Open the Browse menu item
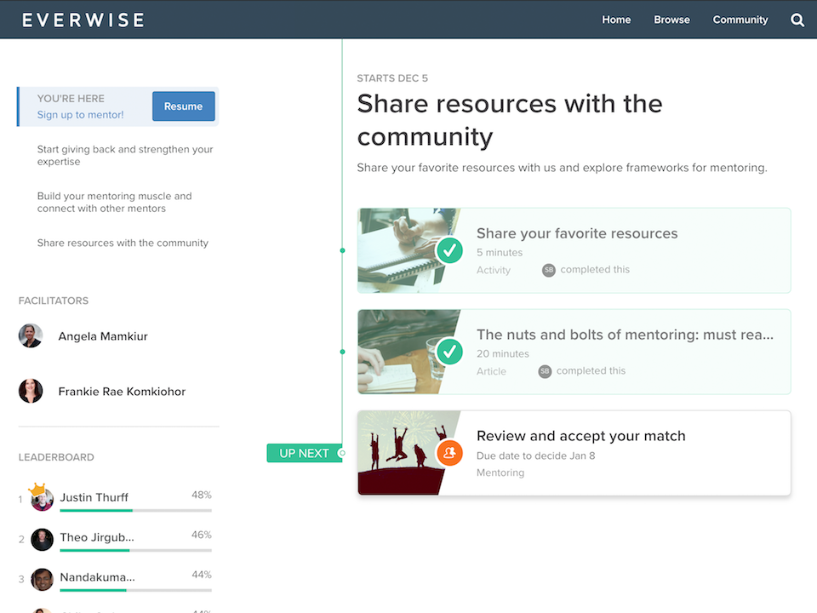Viewport: 817px width, 613px height. pos(671,20)
